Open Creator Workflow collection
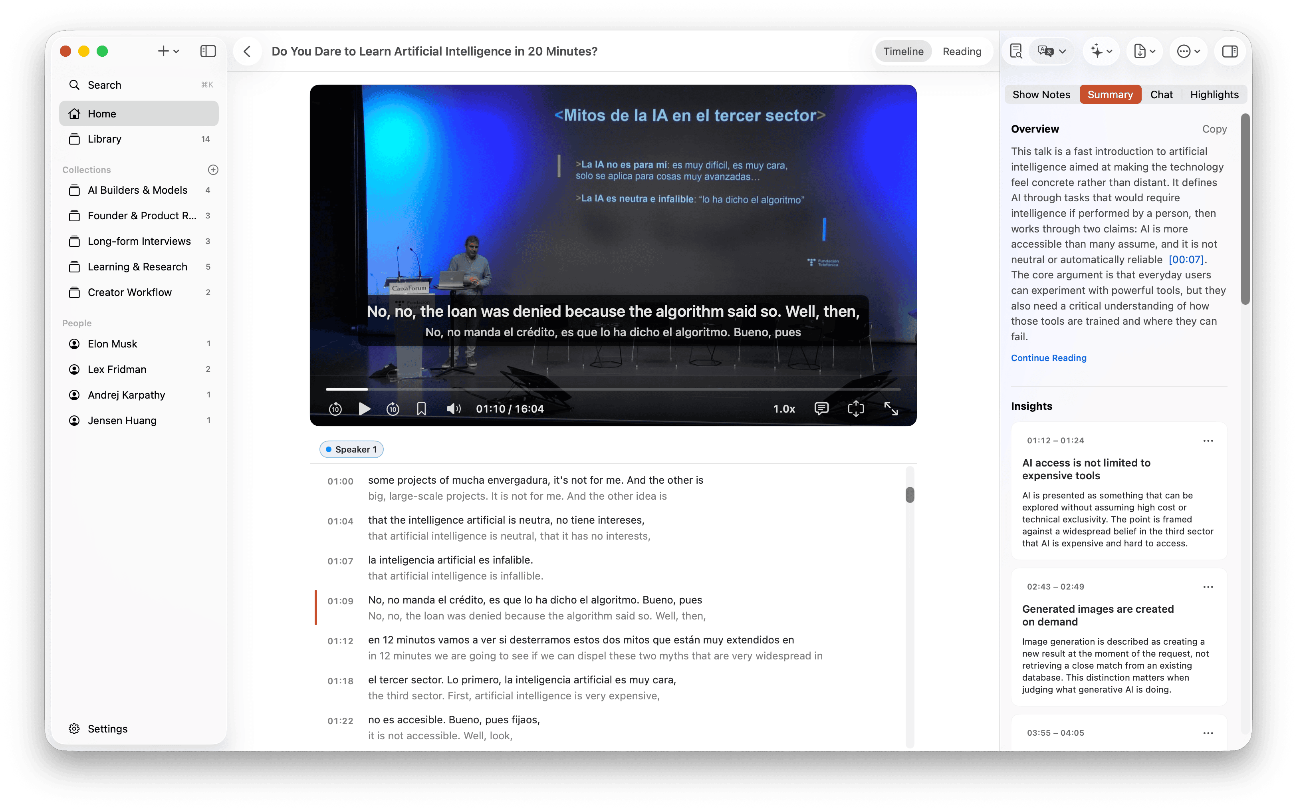The image size is (1297, 810). [x=139, y=292]
